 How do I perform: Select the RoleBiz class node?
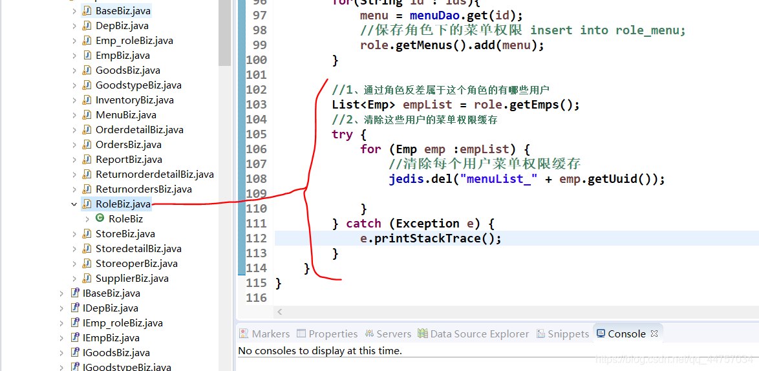click(x=125, y=219)
